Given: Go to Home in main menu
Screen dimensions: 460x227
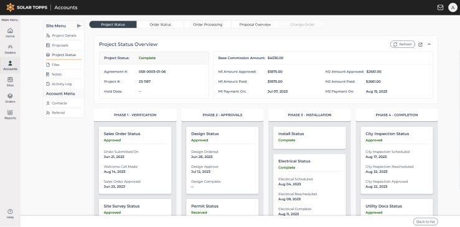Looking at the screenshot, I should (10, 32).
